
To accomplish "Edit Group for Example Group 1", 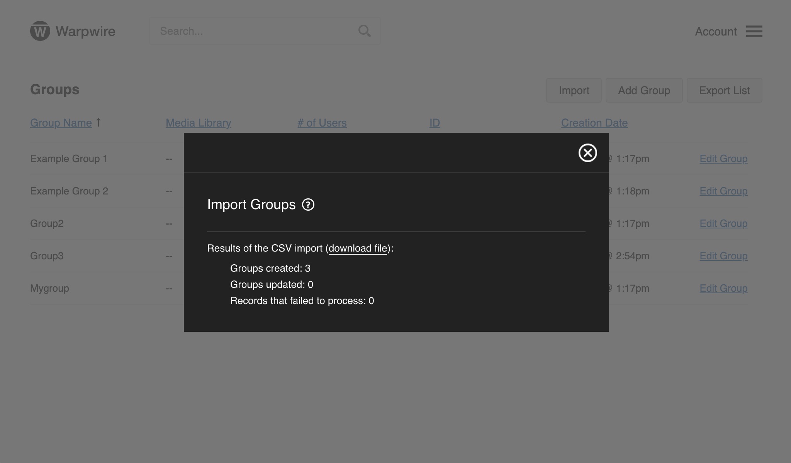I will 723,159.
